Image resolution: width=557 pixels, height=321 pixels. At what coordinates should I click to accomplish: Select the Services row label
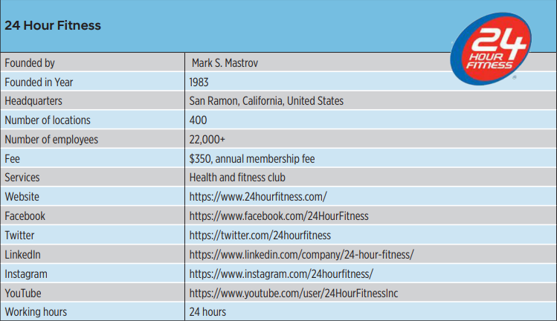pos(22,177)
